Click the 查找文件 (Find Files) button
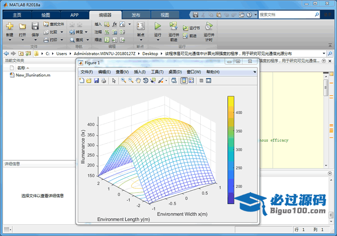Image resolution: width=337 pixels, height=236 pixels. (54, 24)
